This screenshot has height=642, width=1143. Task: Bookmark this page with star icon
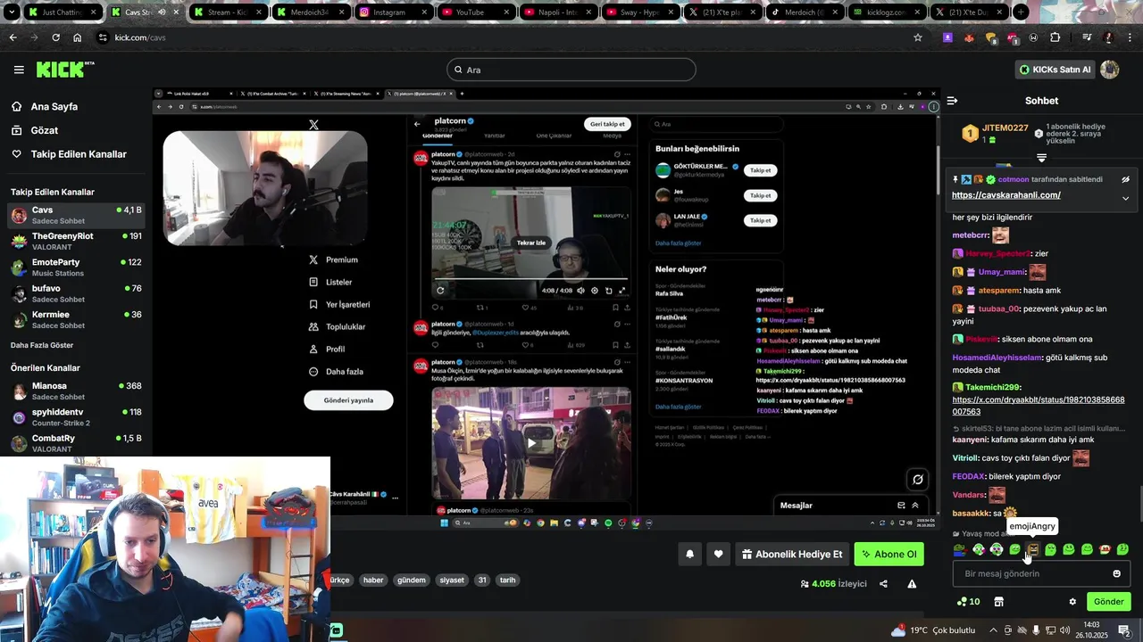tap(917, 37)
